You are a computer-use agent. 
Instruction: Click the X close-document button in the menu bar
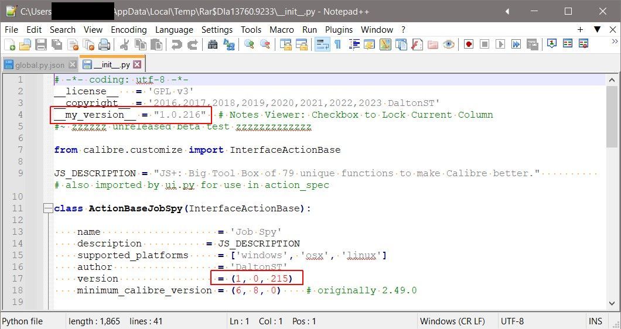pyautogui.click(x=613, y=29)
